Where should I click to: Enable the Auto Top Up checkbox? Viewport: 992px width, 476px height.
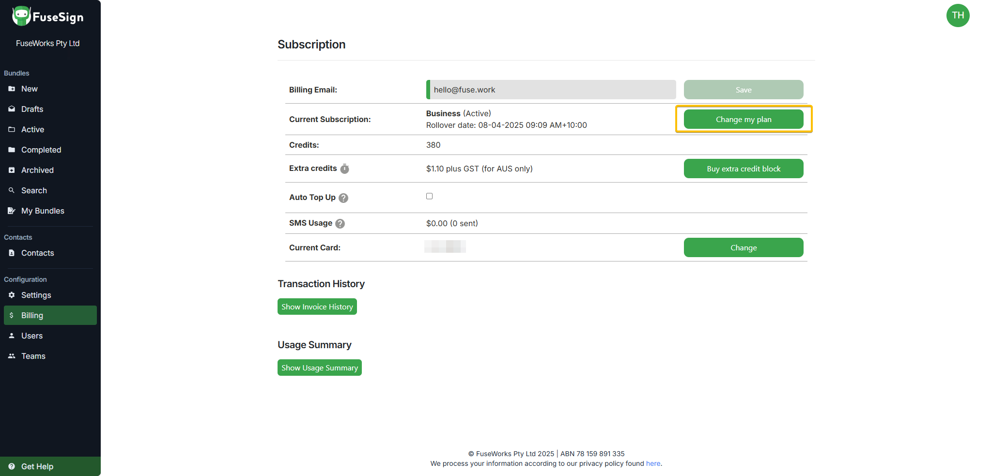point(429,196)
